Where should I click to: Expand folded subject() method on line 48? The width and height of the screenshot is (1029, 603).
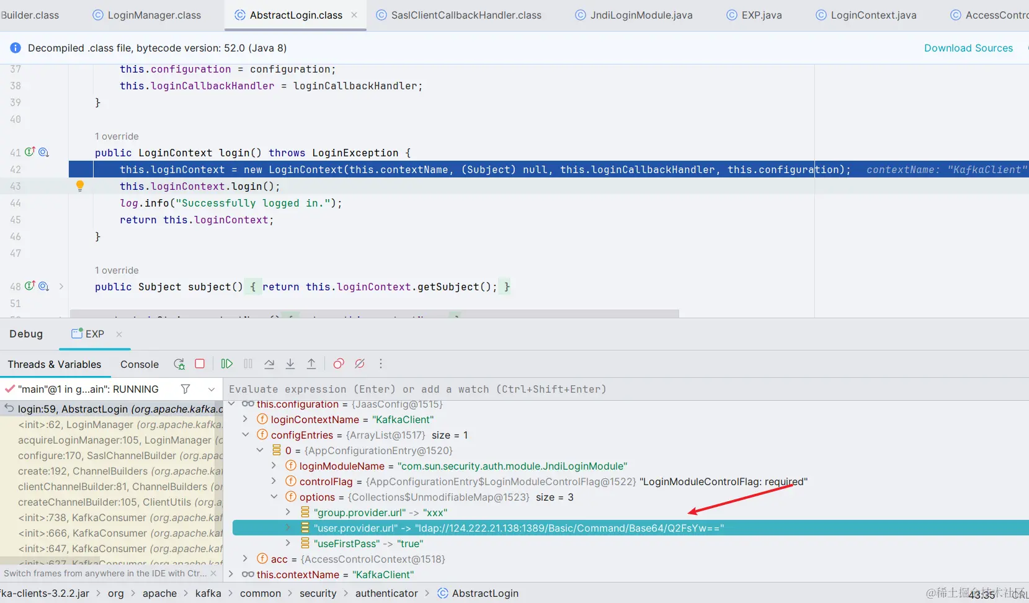[x=61, y=287]
